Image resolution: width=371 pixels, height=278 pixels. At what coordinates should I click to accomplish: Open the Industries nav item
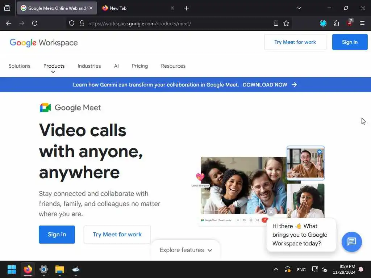point(89,66)
